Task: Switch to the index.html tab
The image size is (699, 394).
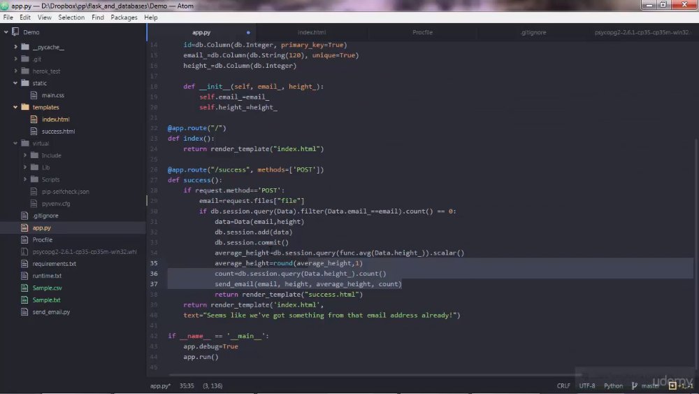Action: (312, 33)
